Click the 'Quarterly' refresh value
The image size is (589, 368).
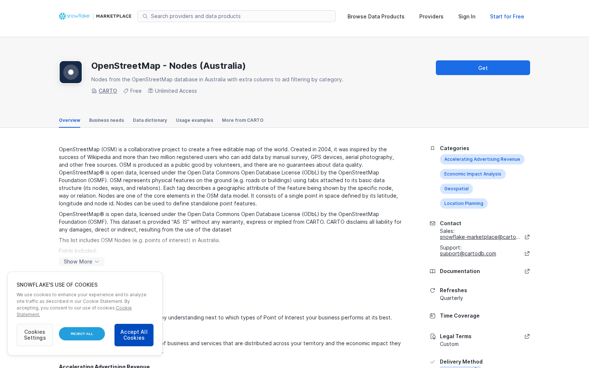(x=451, y=298)
